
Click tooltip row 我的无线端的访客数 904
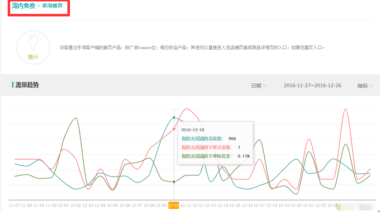pyautogui.click(x=208, y=139)
